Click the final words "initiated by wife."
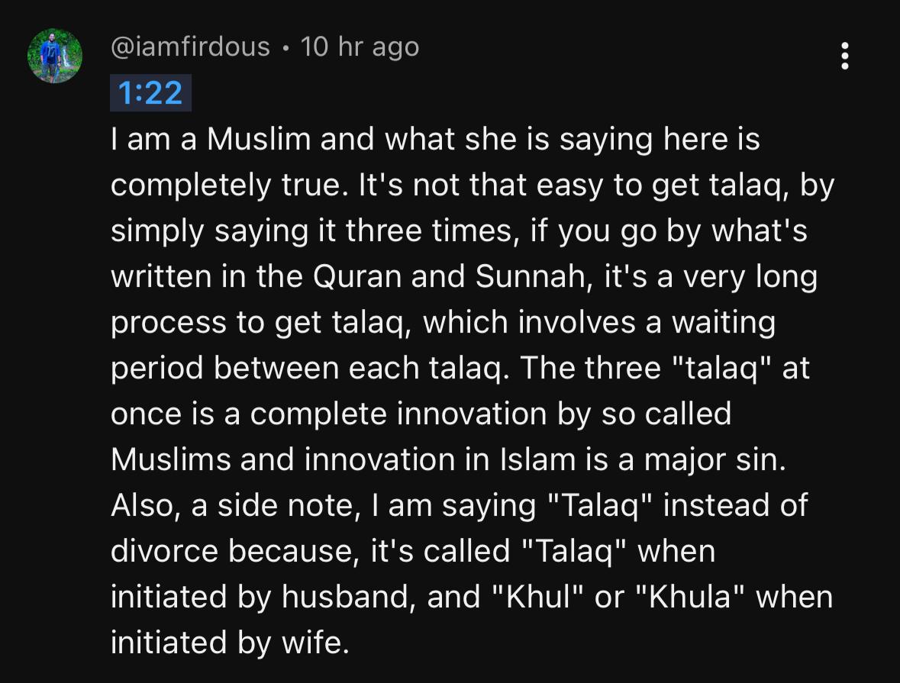 230,642
